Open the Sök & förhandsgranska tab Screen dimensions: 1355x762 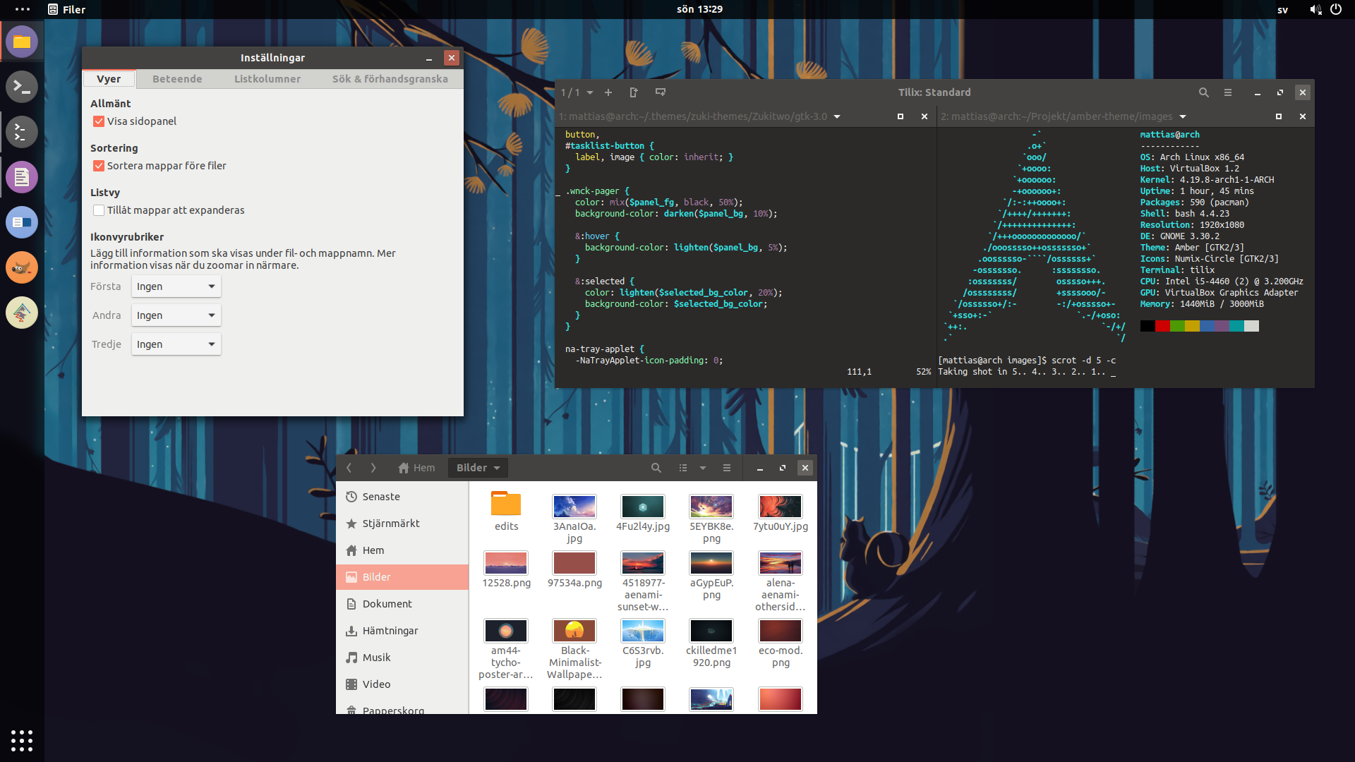click(390, 79)
